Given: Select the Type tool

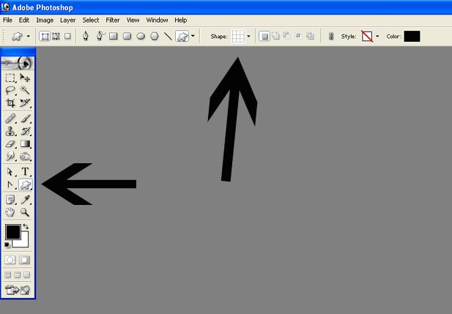Looking at the screenshot, I should tap(25, 172).
